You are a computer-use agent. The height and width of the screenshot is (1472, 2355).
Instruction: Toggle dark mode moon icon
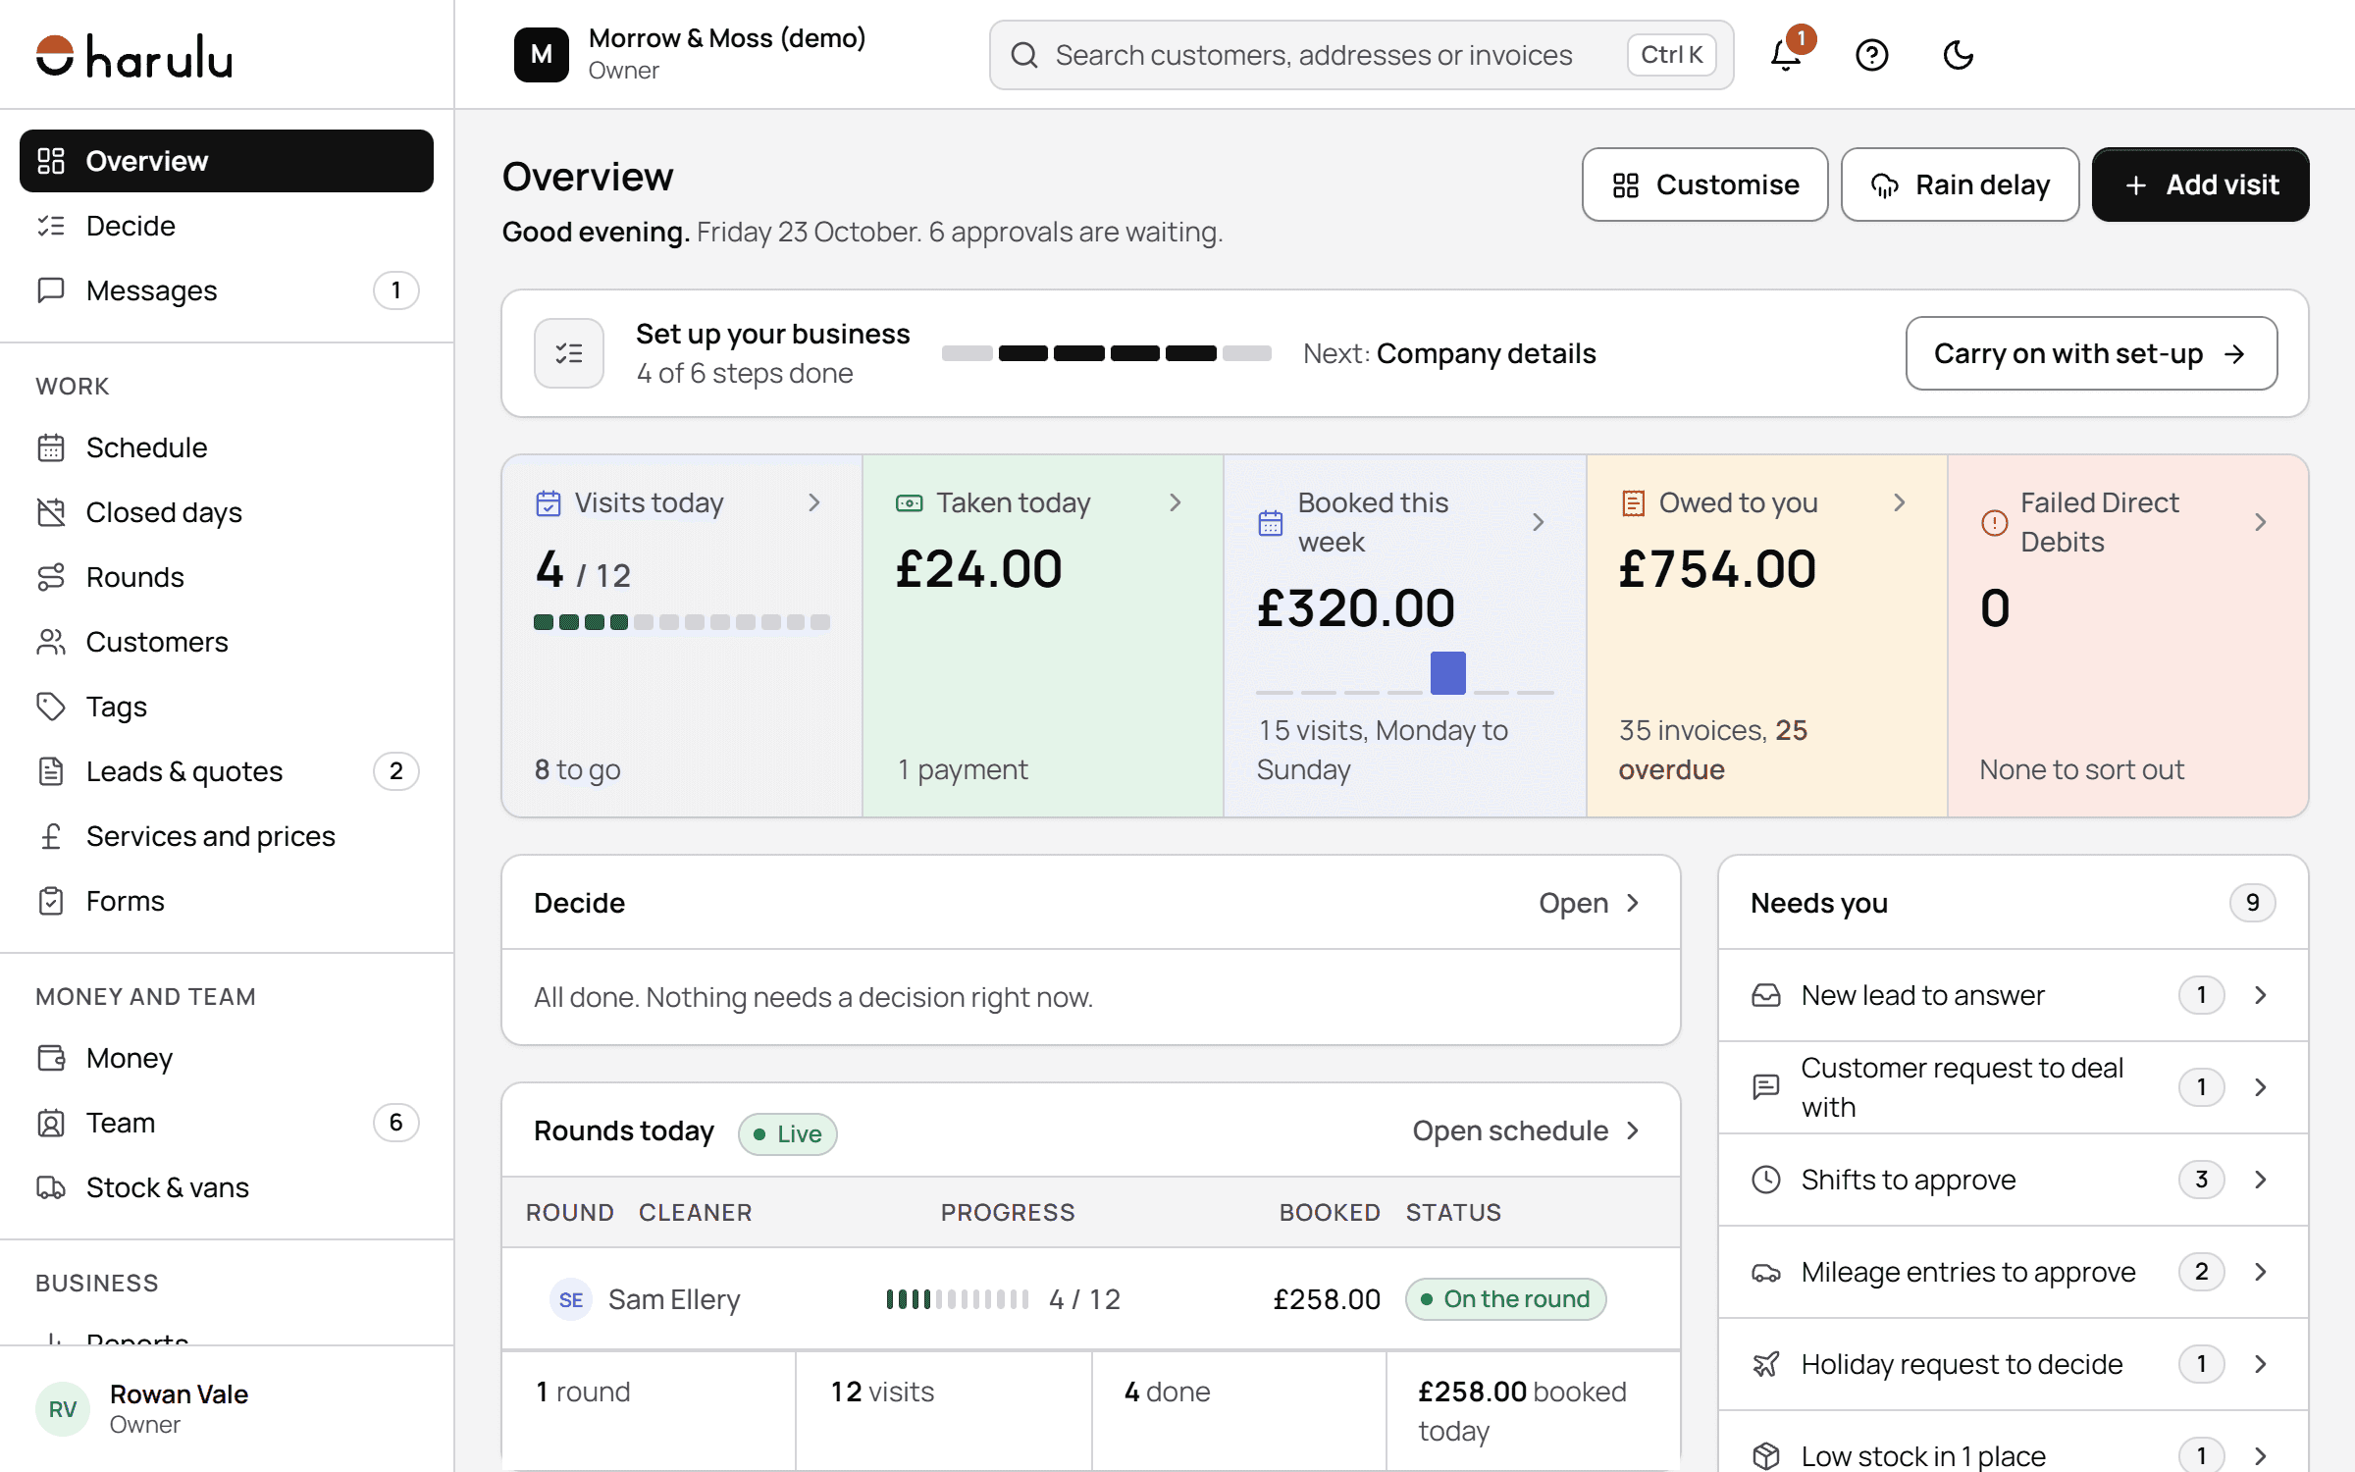point(1958,55)
